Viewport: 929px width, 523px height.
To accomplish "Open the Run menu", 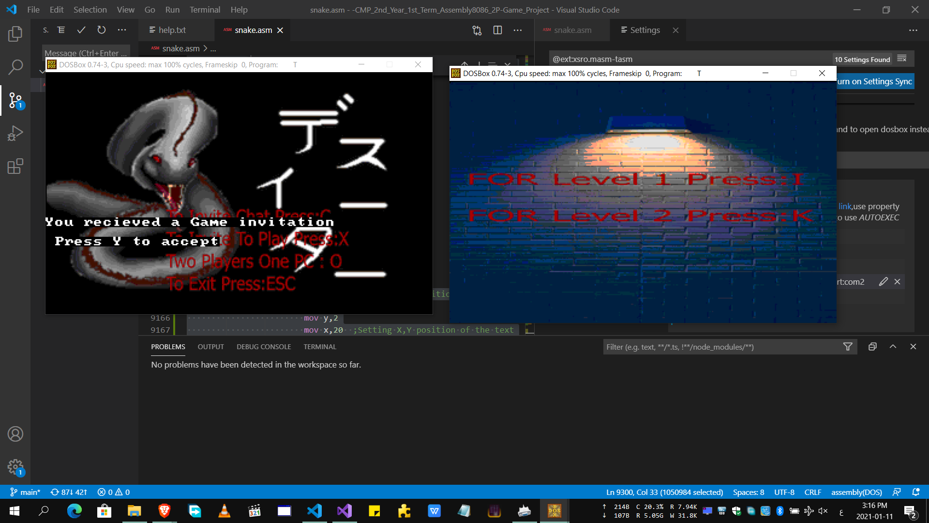I will point(172,10).
